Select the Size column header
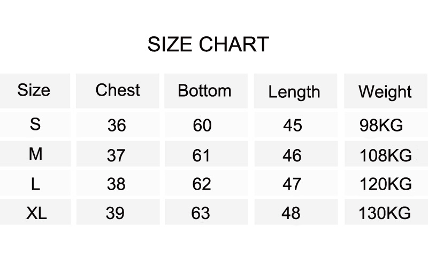This screenshot has height=280, width=428. 34,90
